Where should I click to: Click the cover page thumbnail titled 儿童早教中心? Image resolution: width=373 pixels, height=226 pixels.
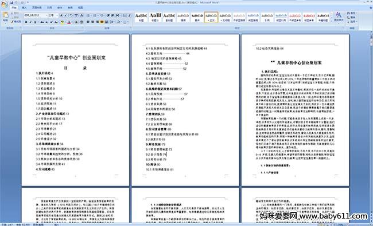tap(75, 110)
